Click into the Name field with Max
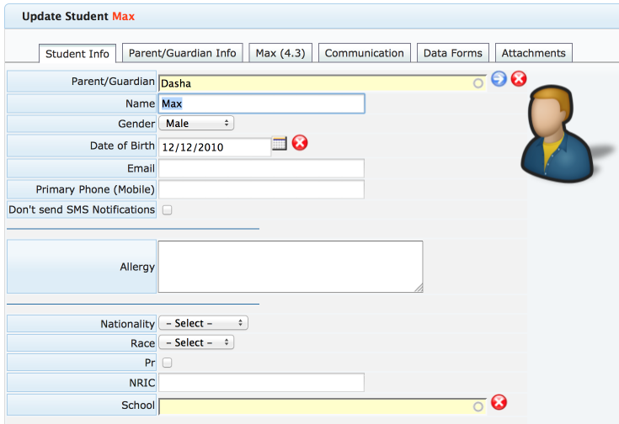The width and height of the screenshot is (619, 424). point(261,103)
